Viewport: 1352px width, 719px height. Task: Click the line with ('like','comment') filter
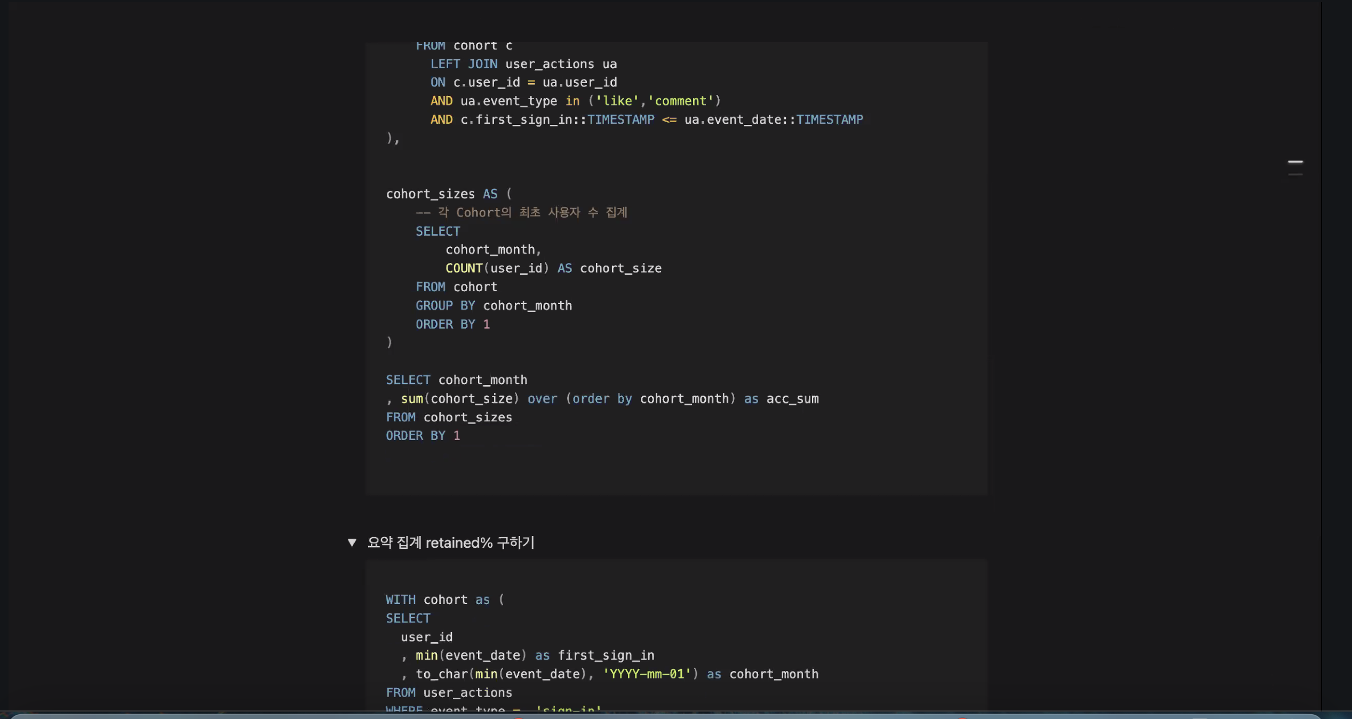(576, 101)
